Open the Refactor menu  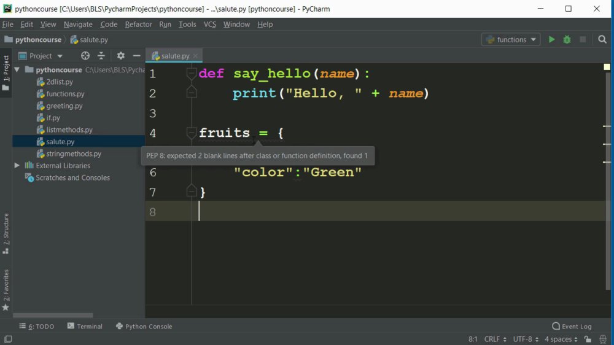pyautogui.click(x=138, y=25)
